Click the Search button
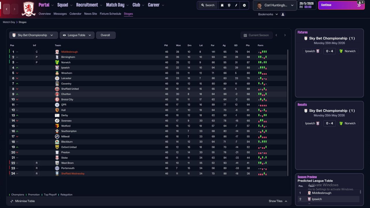The image size is (370, 208). (x=208, y=5)
